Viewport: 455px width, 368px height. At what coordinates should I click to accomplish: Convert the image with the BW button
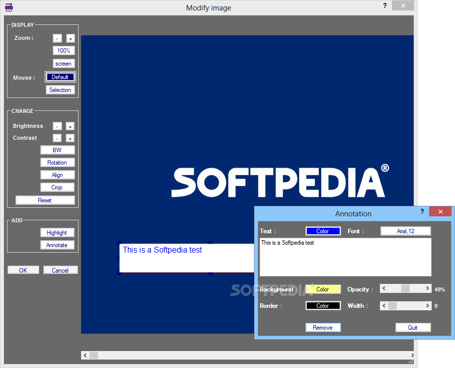coord(58,150)
